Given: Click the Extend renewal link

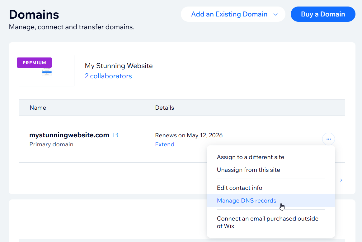Looking at the screenshot, I should click(165, 144).
